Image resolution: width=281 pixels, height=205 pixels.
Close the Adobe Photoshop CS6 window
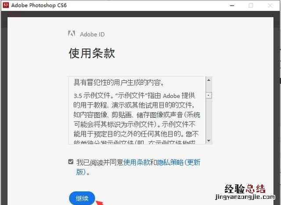pyautogui.click(x=270, y=6)
